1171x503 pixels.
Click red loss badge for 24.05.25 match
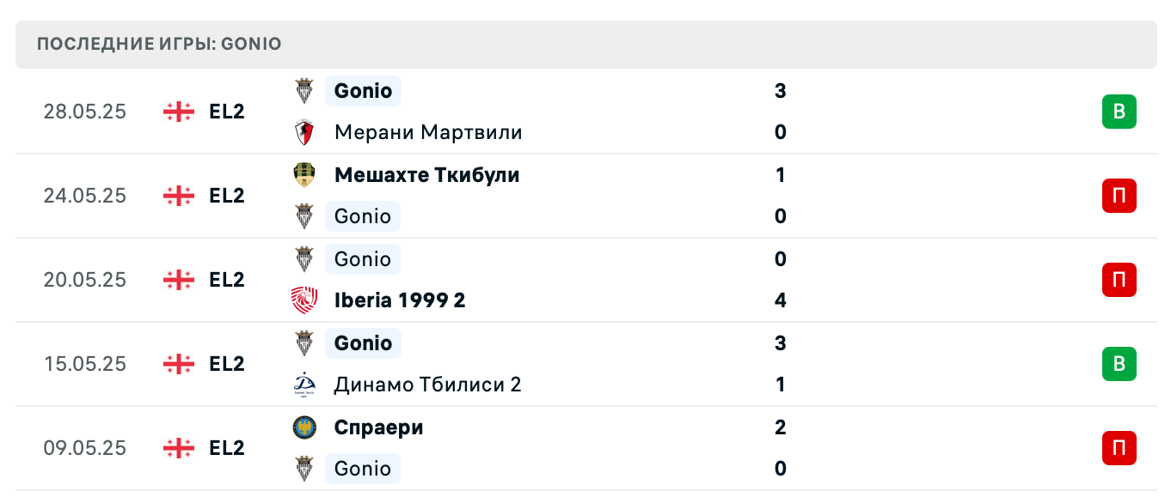1119,196
